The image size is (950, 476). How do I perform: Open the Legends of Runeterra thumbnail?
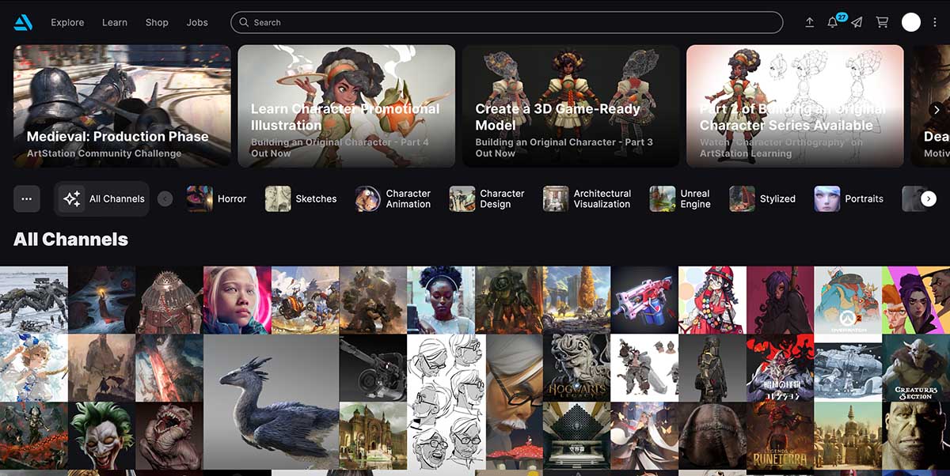[781, 436]
